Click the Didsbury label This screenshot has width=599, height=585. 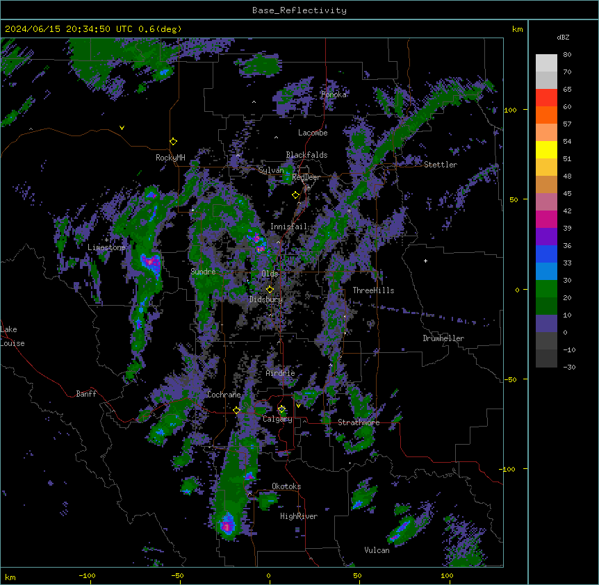pos(266,299)
